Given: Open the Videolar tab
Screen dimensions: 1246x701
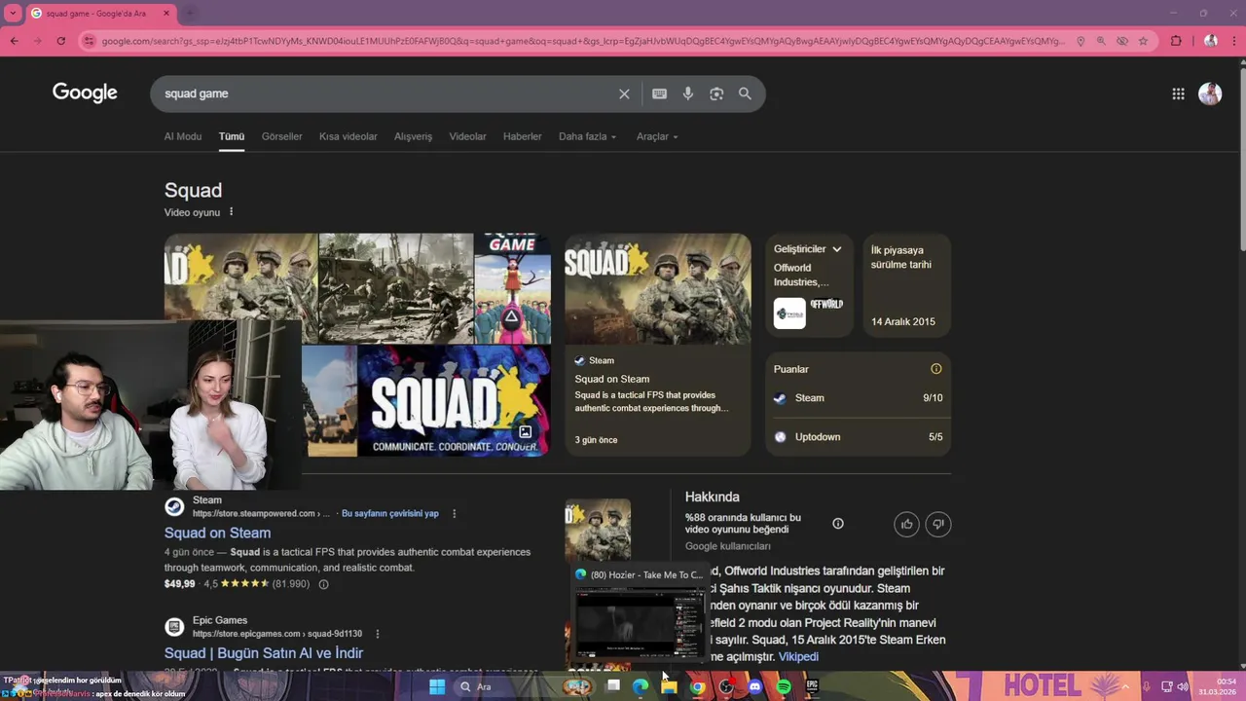Looking at the screenshot, I should pos(467,136).
